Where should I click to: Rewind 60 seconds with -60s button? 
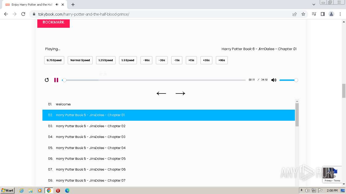click(146, 60)
